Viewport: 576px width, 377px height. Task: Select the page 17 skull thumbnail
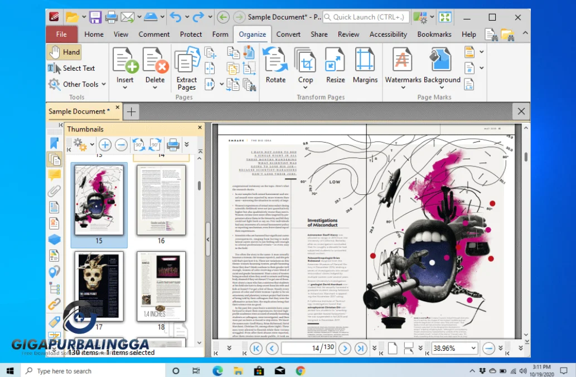pos(99,286)
